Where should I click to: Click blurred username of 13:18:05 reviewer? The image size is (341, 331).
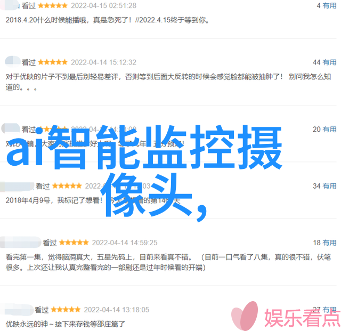tap(17, 310)
